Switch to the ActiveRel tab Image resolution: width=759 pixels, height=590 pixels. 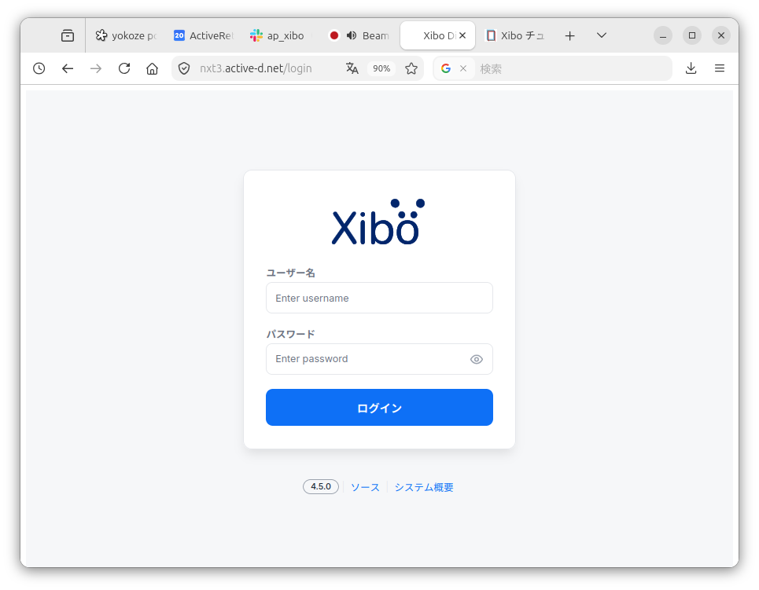204,35
